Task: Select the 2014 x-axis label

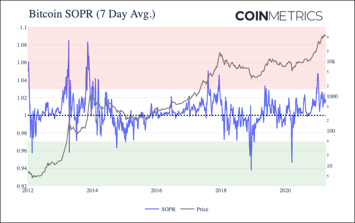Action: [x=92, y=190]
